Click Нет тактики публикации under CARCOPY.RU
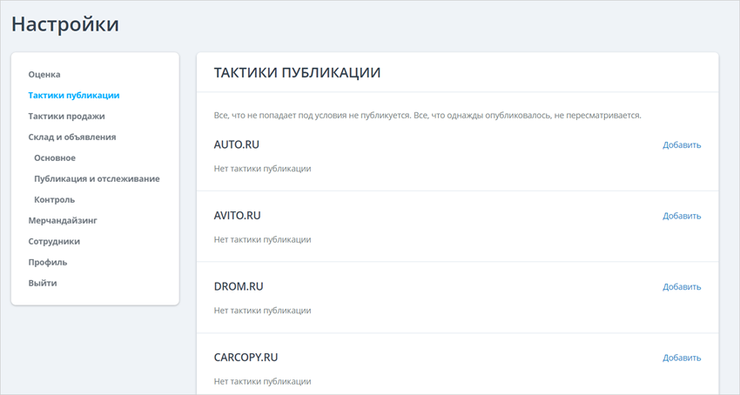The image size is (740, 395). (x=262, y=381)
